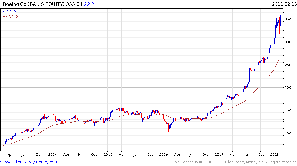Click the 200 price axis label

(288, 87)
